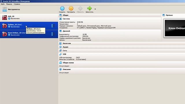This screenshot has width=185, height=104.
Task: Open the Дисплей settings header link
Action: pos(66,31)
